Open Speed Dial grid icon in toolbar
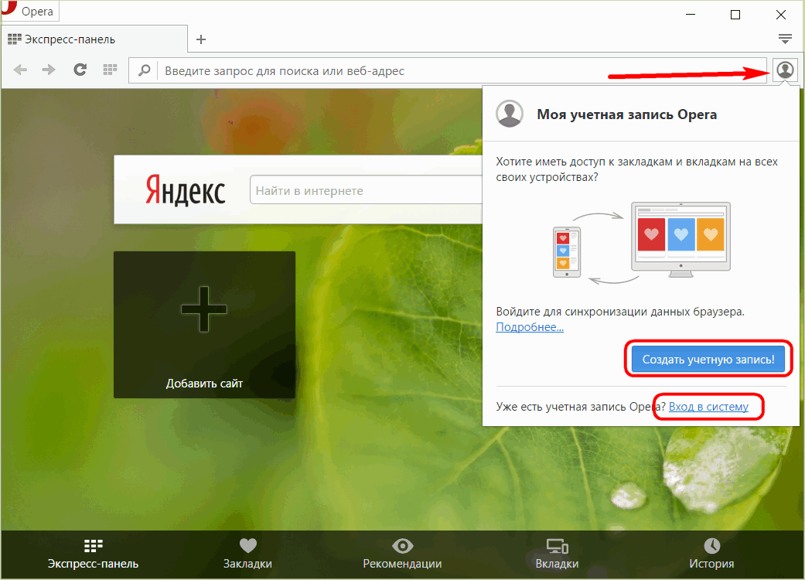This screenshot has height=580, width=805. coord(110,70)
